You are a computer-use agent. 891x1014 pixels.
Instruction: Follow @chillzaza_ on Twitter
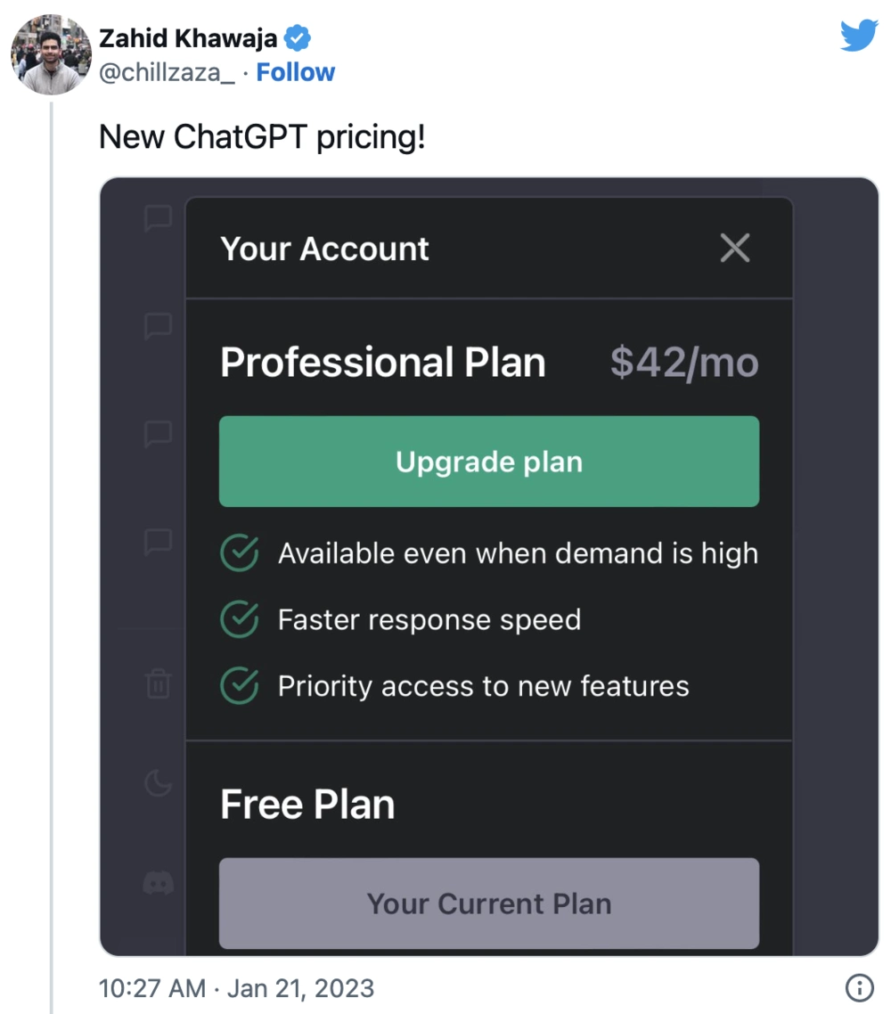click(x=296, y=72)
